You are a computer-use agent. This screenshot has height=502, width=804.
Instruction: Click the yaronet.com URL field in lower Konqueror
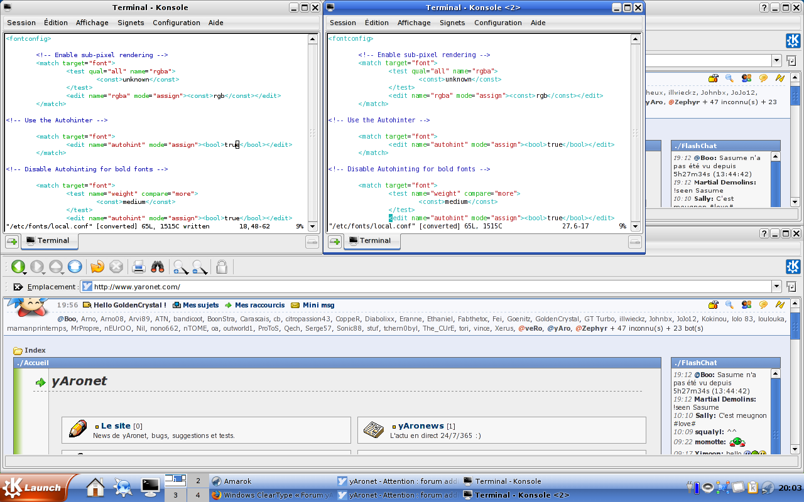pos(426,287)
